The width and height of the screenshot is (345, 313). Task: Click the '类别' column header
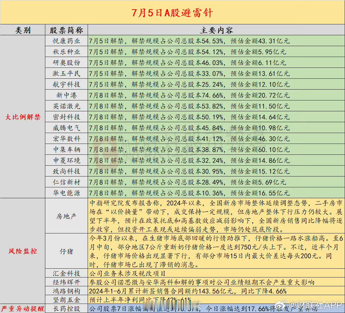23,30
